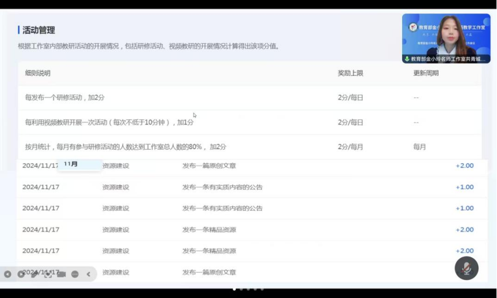497x298 pixels.
Task: Select the 按月统计 rule row text
Action: (126, 147)
